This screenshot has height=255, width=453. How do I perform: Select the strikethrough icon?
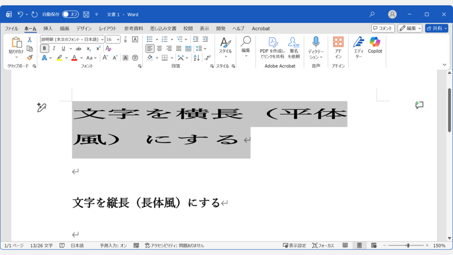point(78,49)
